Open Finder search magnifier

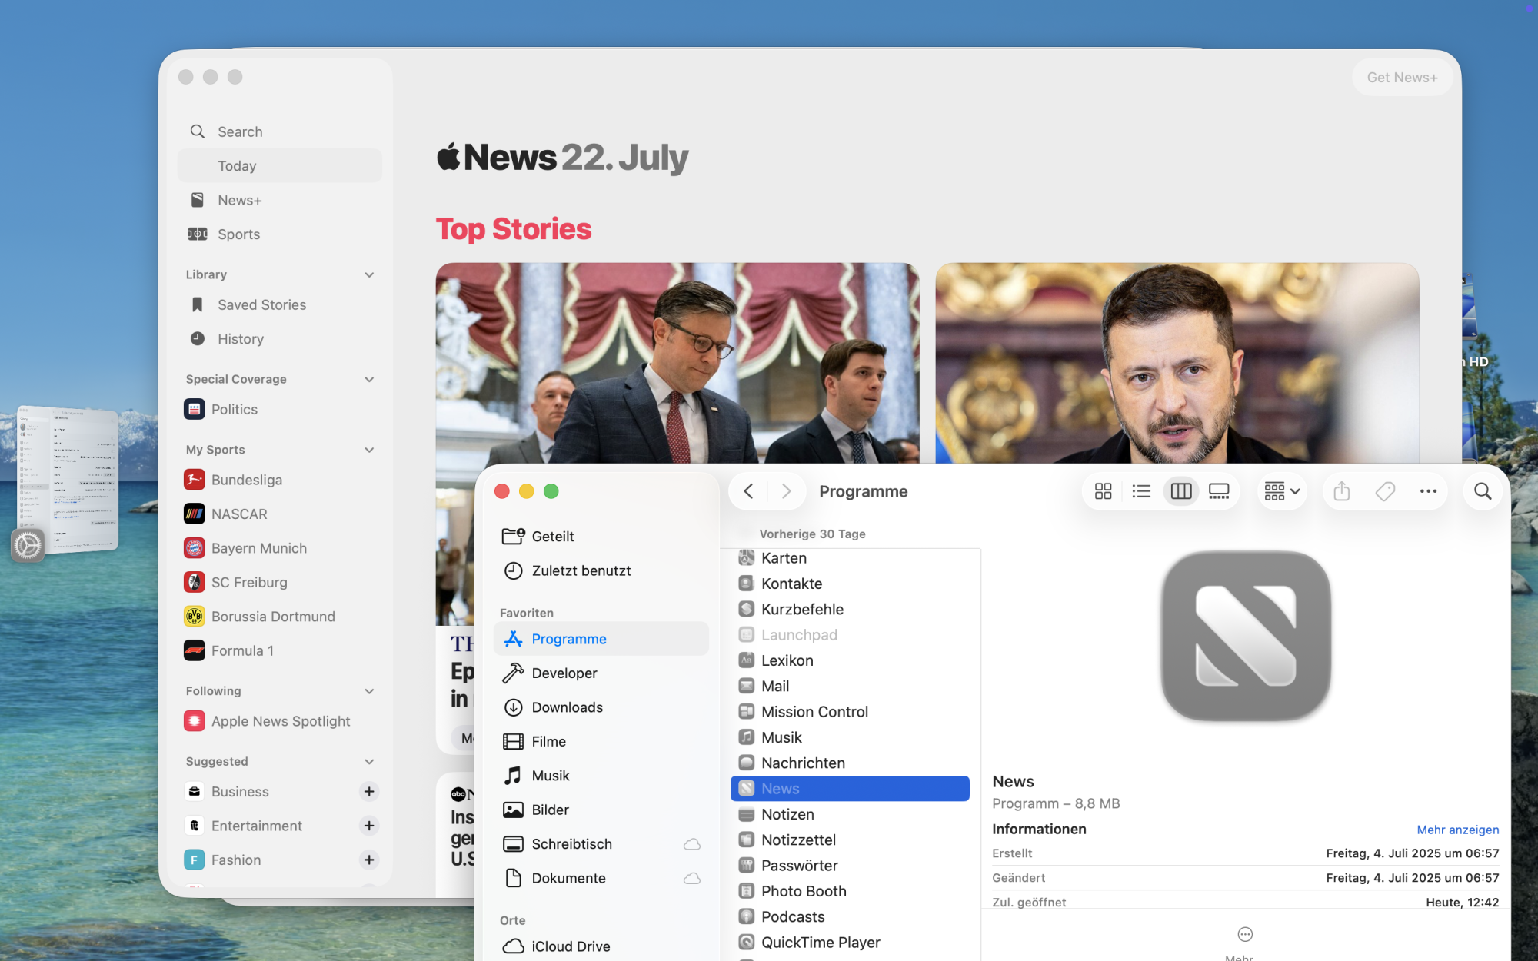point(1483,491)
